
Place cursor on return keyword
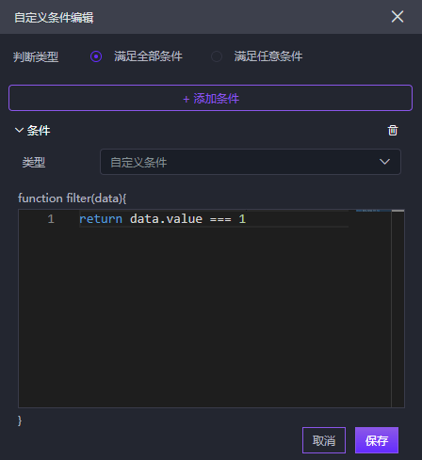click(x=101, y=218)
